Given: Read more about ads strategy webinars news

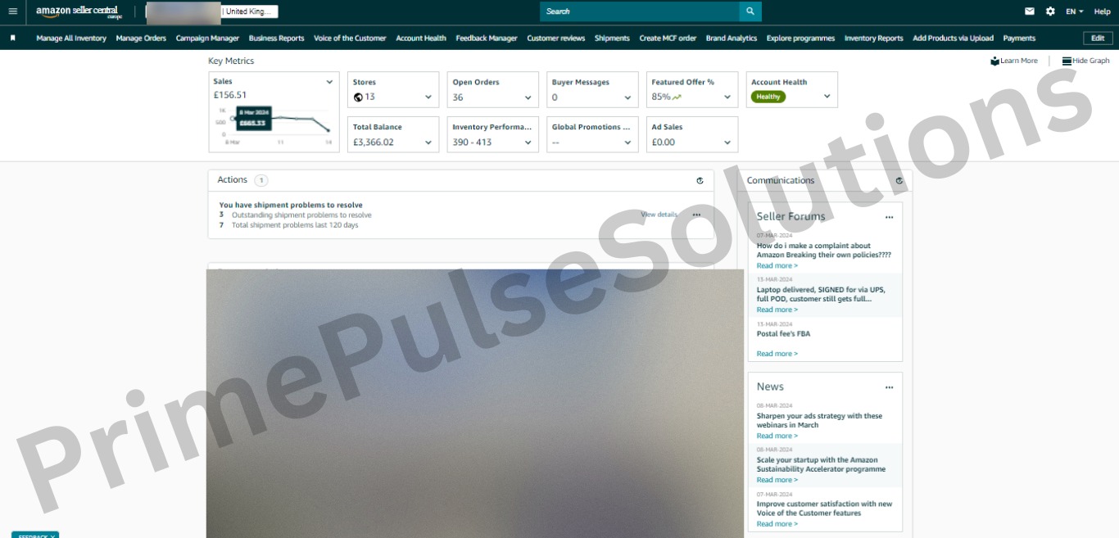Looking at the screenshot, I should pos(777,436).
